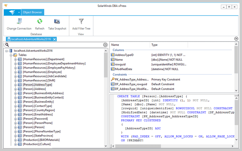Expand the [HumanResources].[EmployeePayHistory] node

tap(16, 68)
